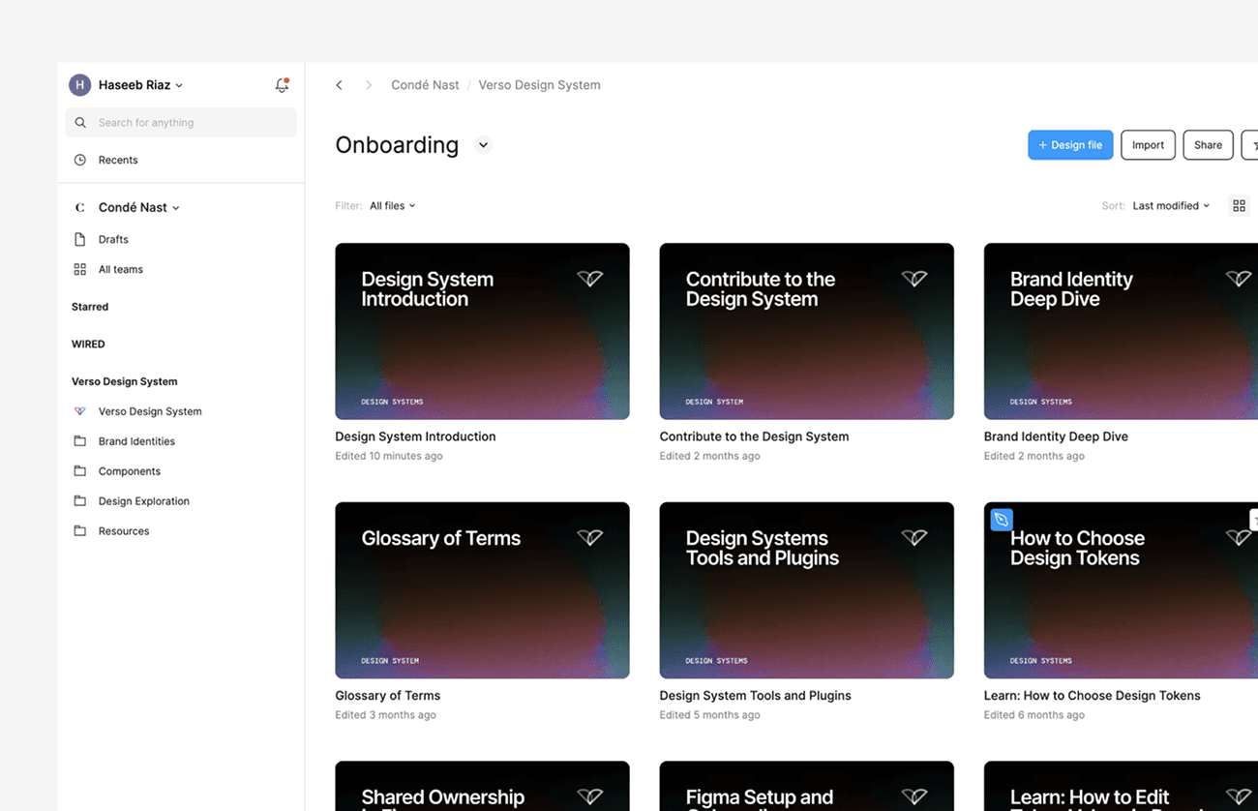Open the Contribute to the Design System thumbnail

click(x=806, y=331)
